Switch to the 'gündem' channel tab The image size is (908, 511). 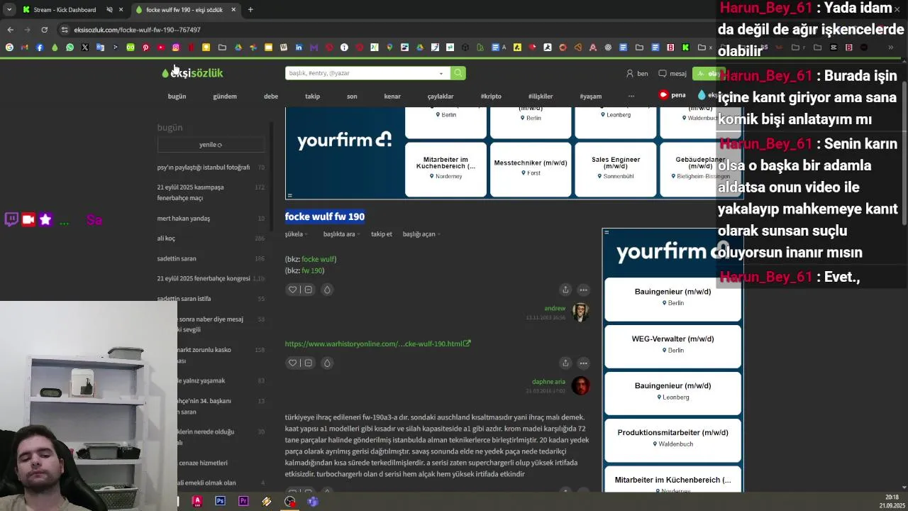(x=225, y=96)
